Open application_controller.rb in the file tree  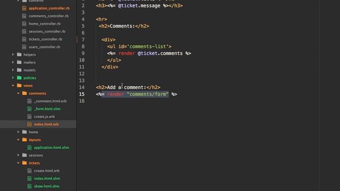(49, 8)
